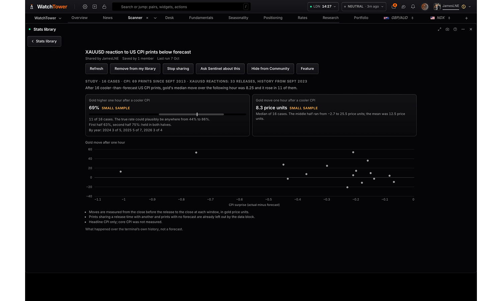Toggle the layout lock icon

104,7
